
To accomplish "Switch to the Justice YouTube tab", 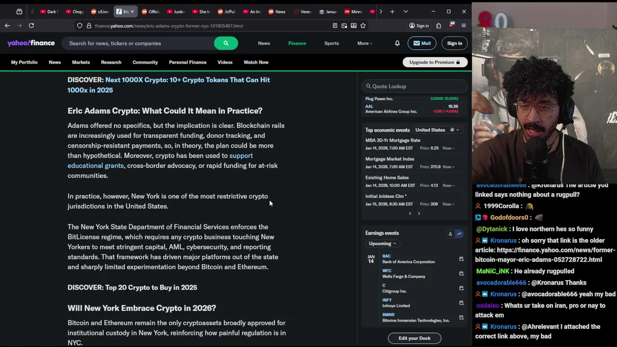I will [x=175, y=12].
